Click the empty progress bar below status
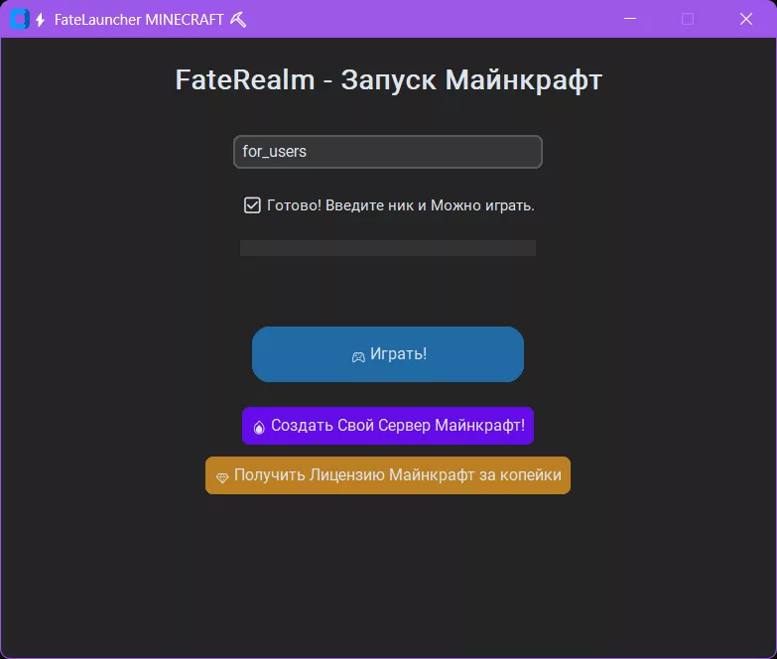Screen dimensions: 777x659 pos(388,248)
